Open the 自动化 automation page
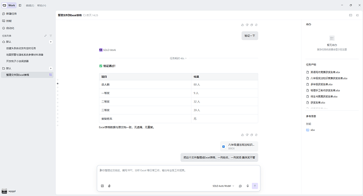Image resolution: width=363 pixels, height=196 pixels. (x=8, y=28)
